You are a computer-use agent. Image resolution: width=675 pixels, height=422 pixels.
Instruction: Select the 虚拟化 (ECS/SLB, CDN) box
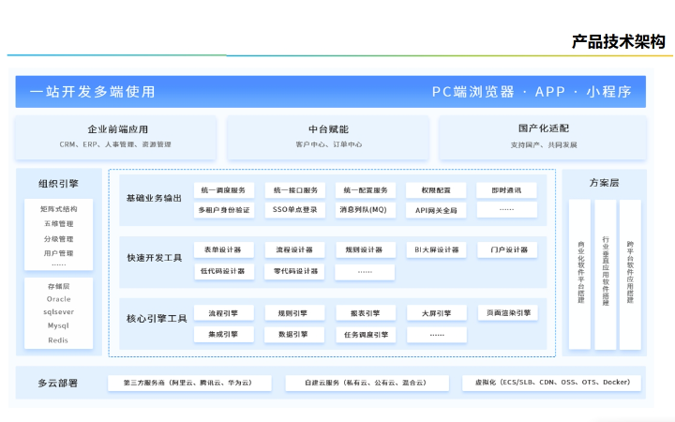552,383
